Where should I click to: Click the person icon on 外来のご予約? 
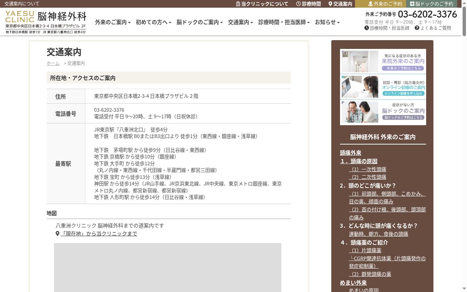pos(371,4)
